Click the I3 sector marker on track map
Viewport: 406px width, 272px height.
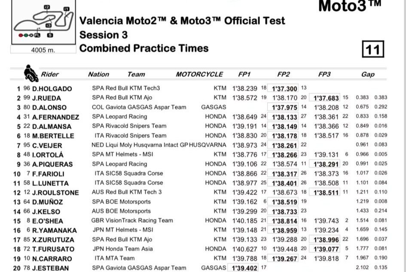pos(49,25)
